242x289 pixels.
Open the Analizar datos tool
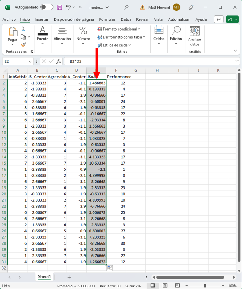click(x=194, y=36)
